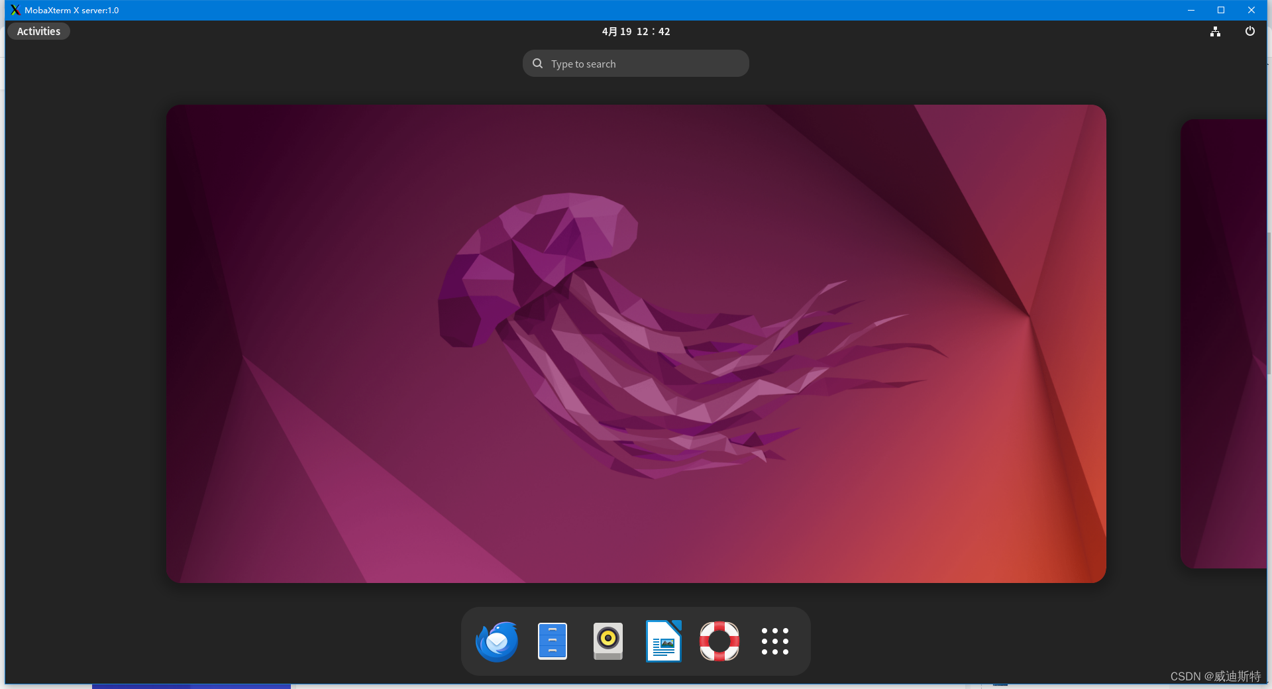Select the main jellyfish workspace thumbnail
1272x689 pixels.
[x=636, y=344]
